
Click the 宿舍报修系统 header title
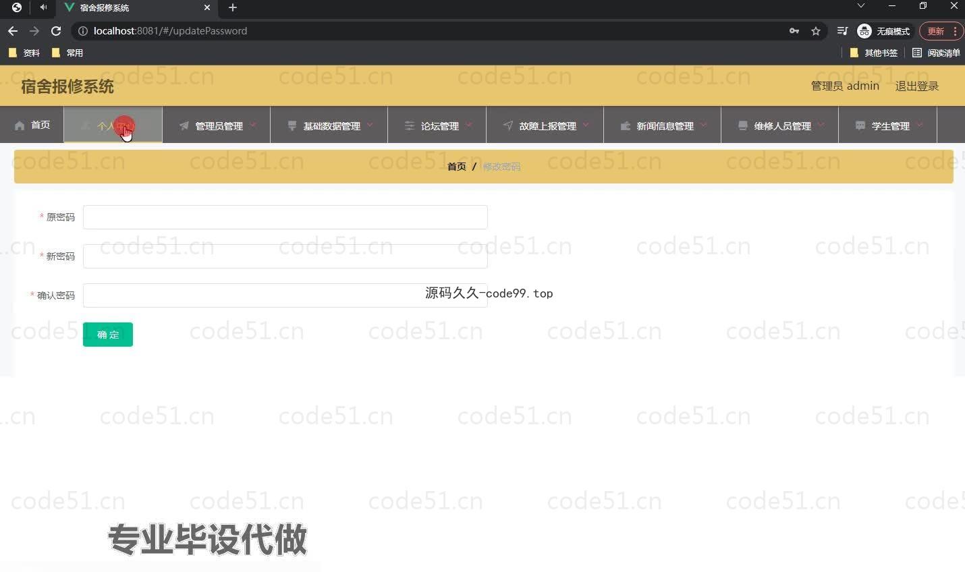[67, 86]
